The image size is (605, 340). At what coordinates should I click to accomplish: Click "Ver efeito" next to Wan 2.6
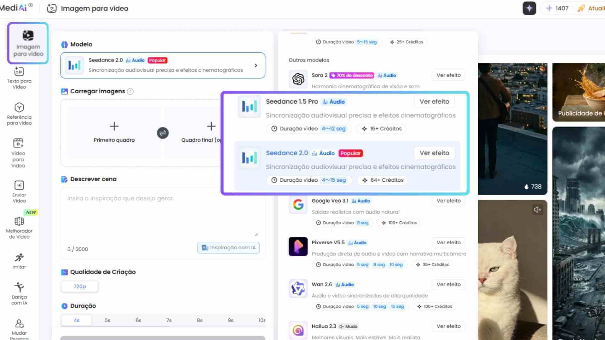[x=448, y=284]
